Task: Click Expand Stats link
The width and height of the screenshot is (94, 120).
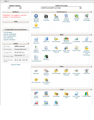Action: 16,64
